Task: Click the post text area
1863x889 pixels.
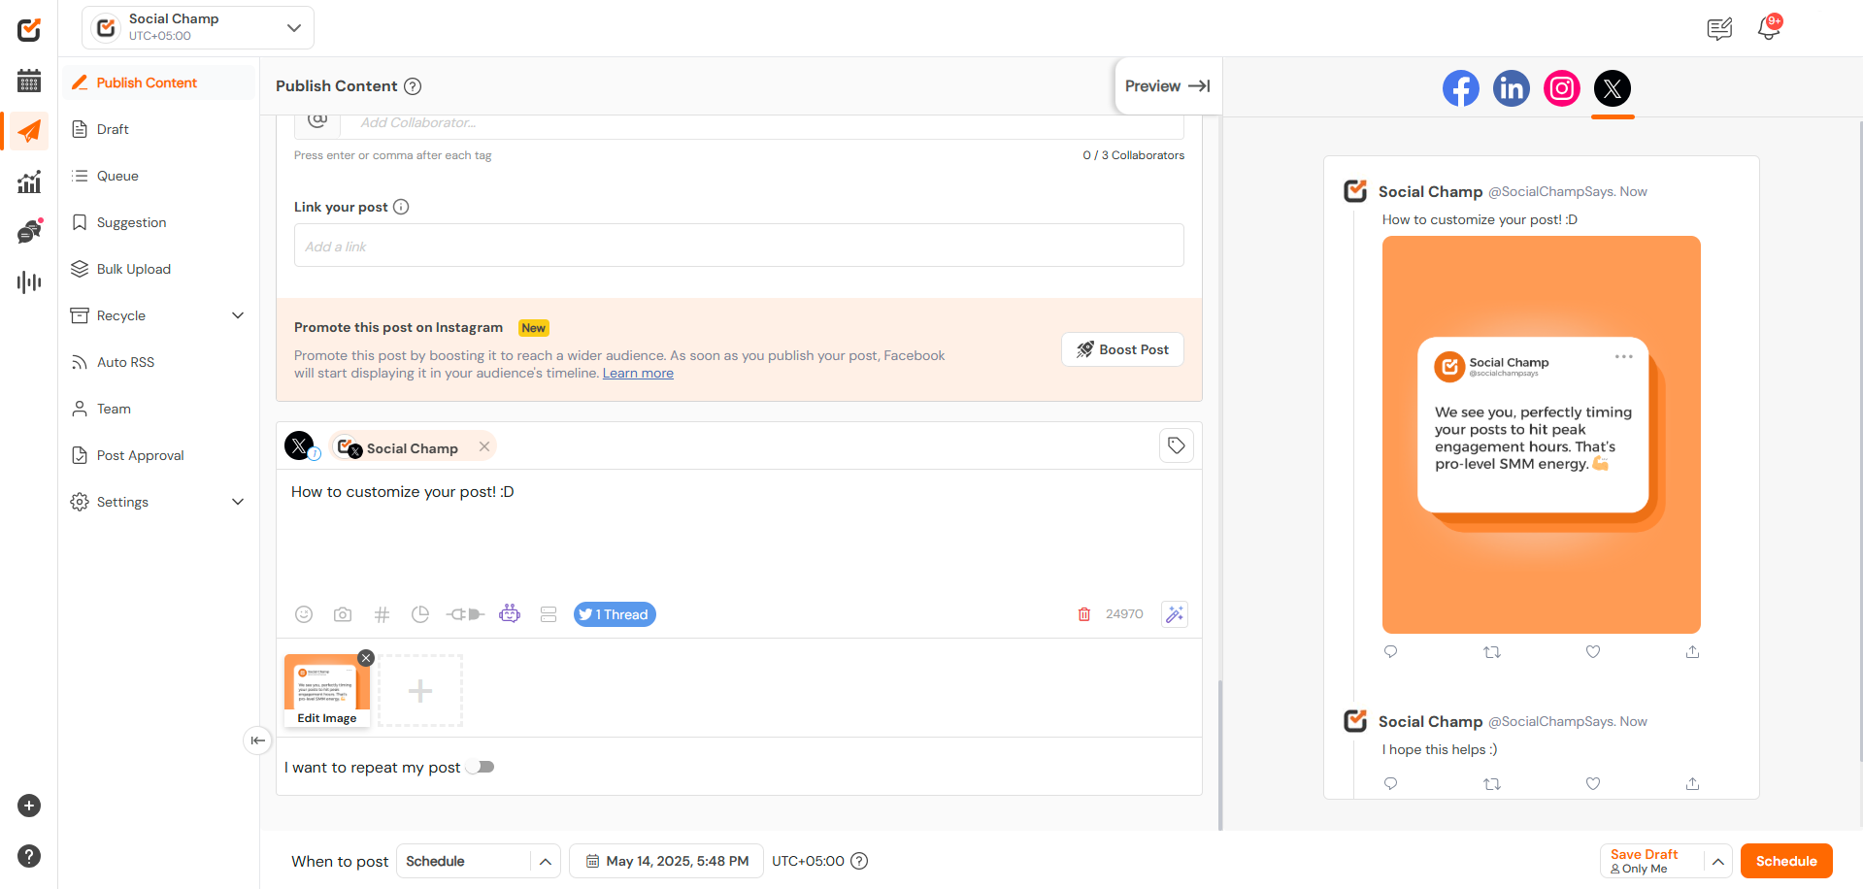Action: [x=739, y=531]
